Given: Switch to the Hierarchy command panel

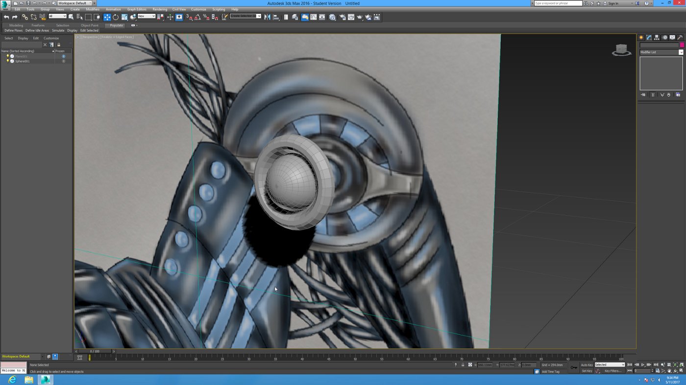Looking at the screenshot, I should pyautogui.click(x=657, y=38).
